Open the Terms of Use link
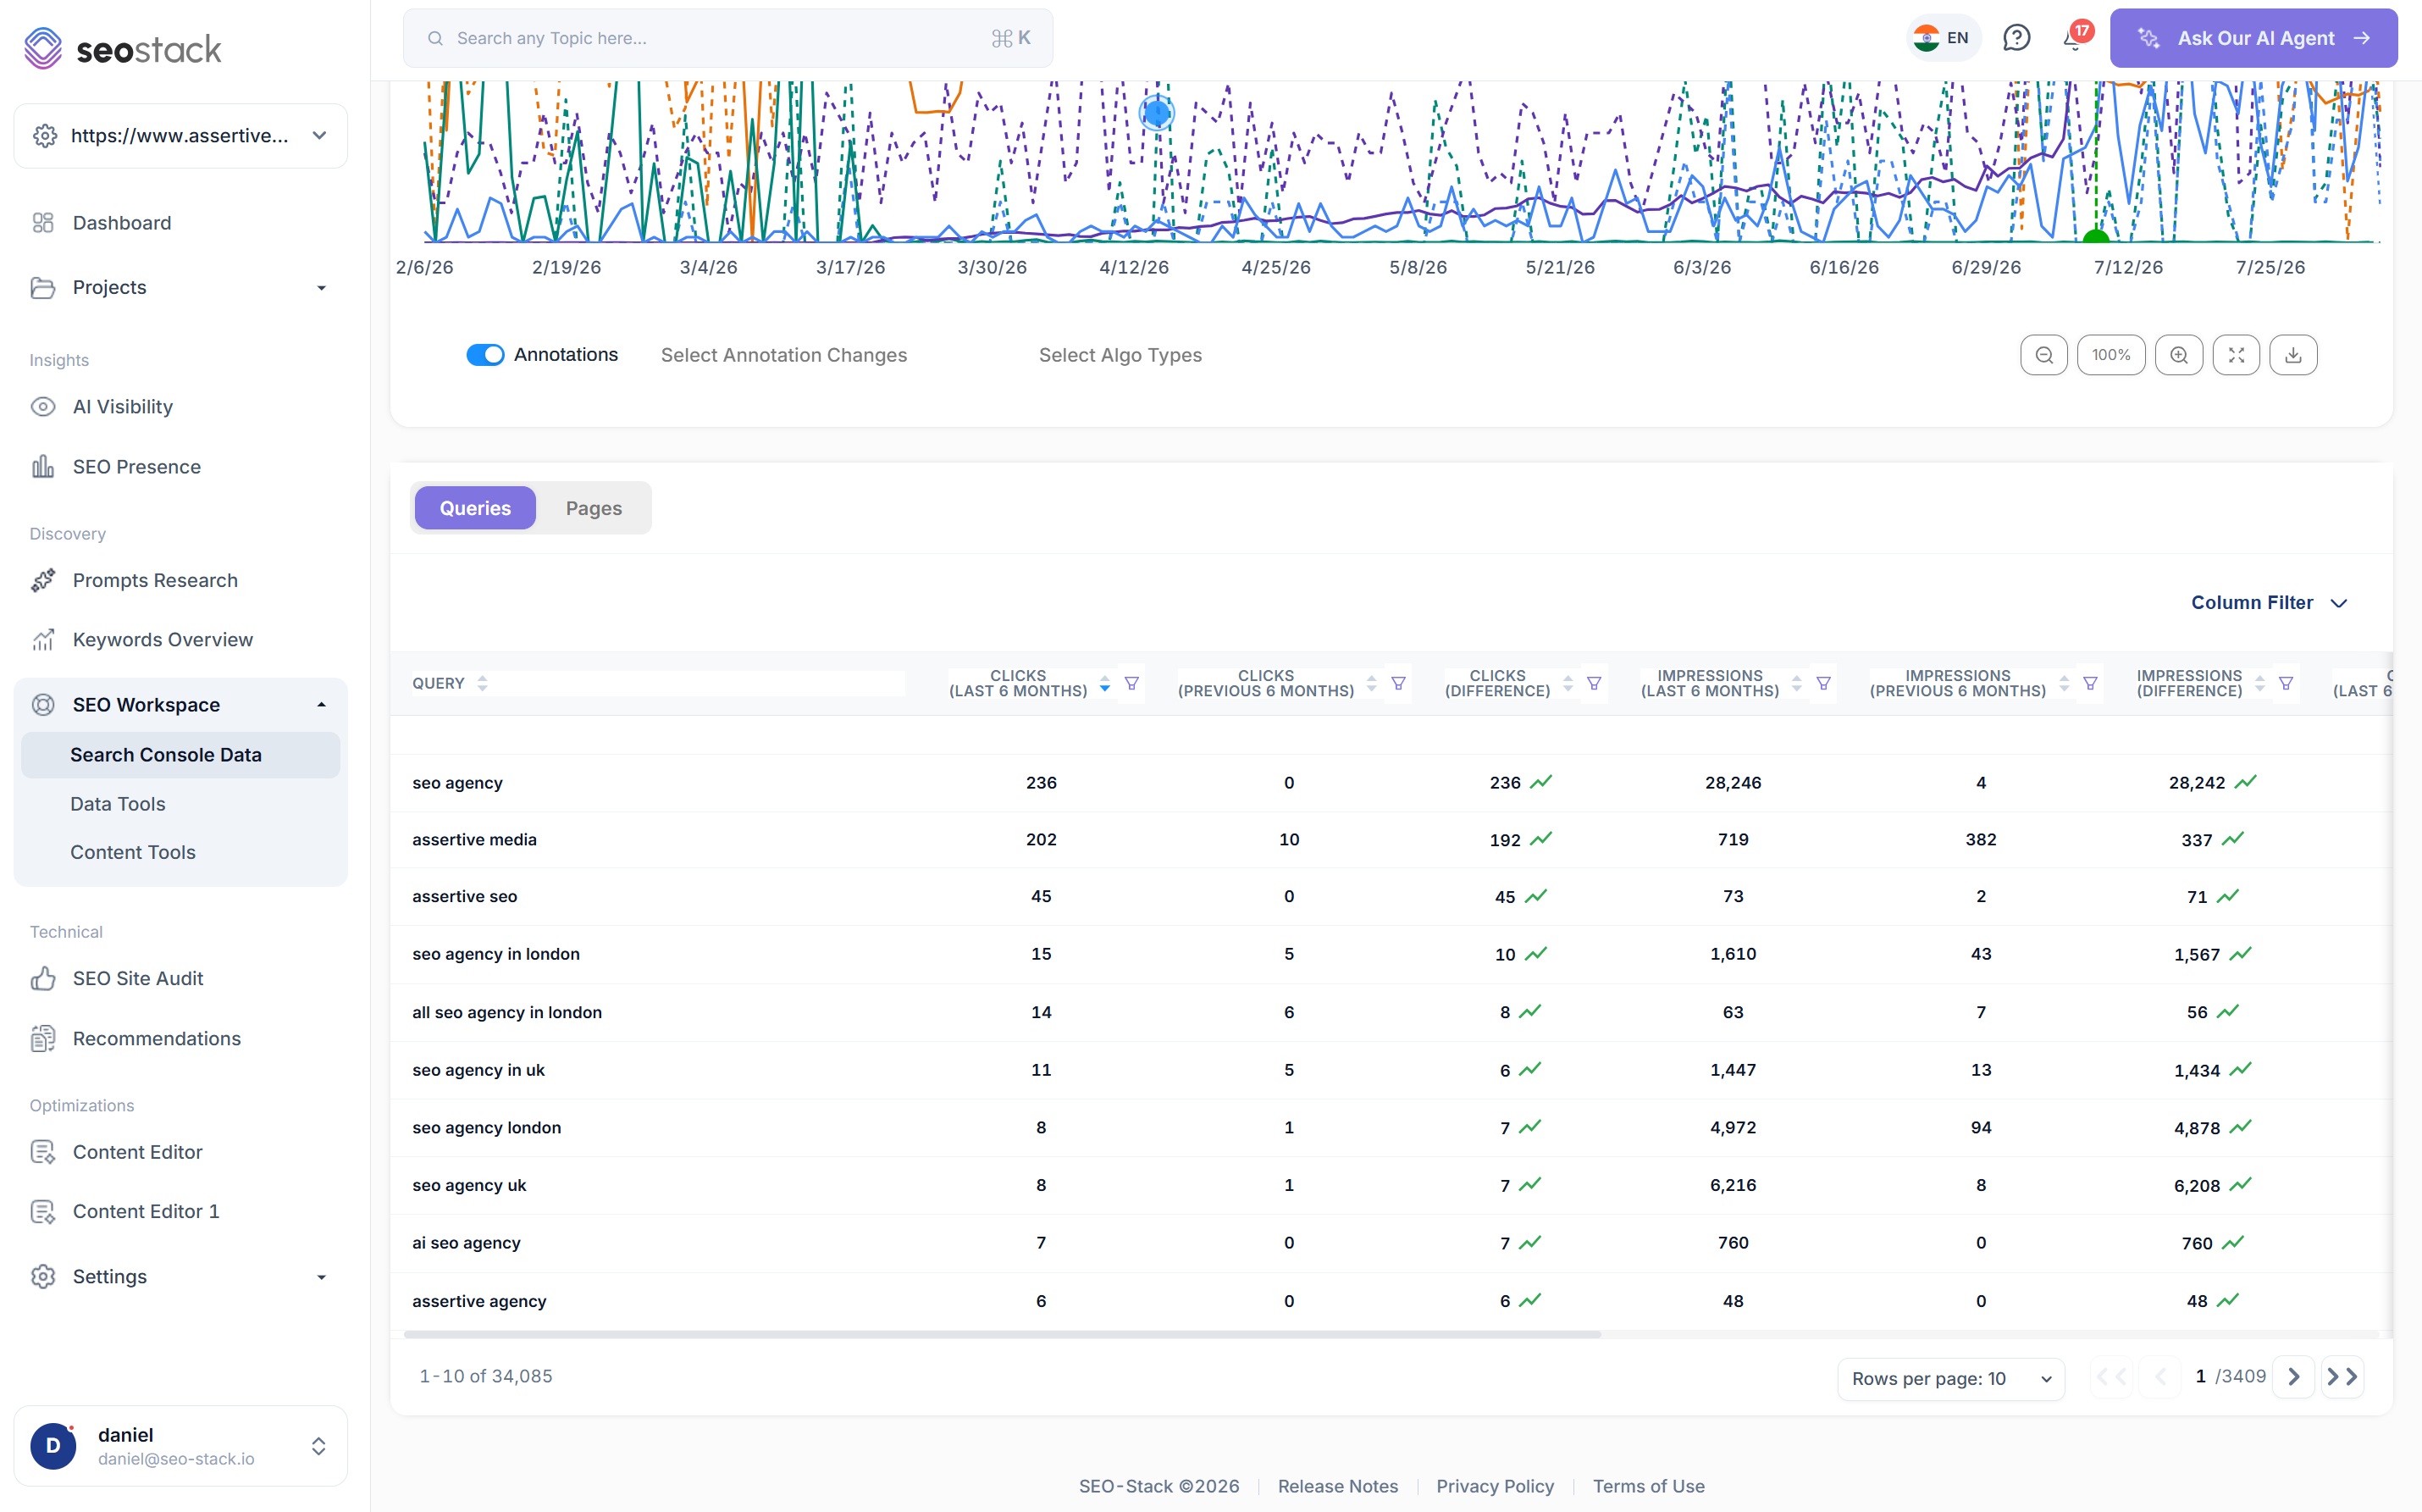 [1648, 1486]
